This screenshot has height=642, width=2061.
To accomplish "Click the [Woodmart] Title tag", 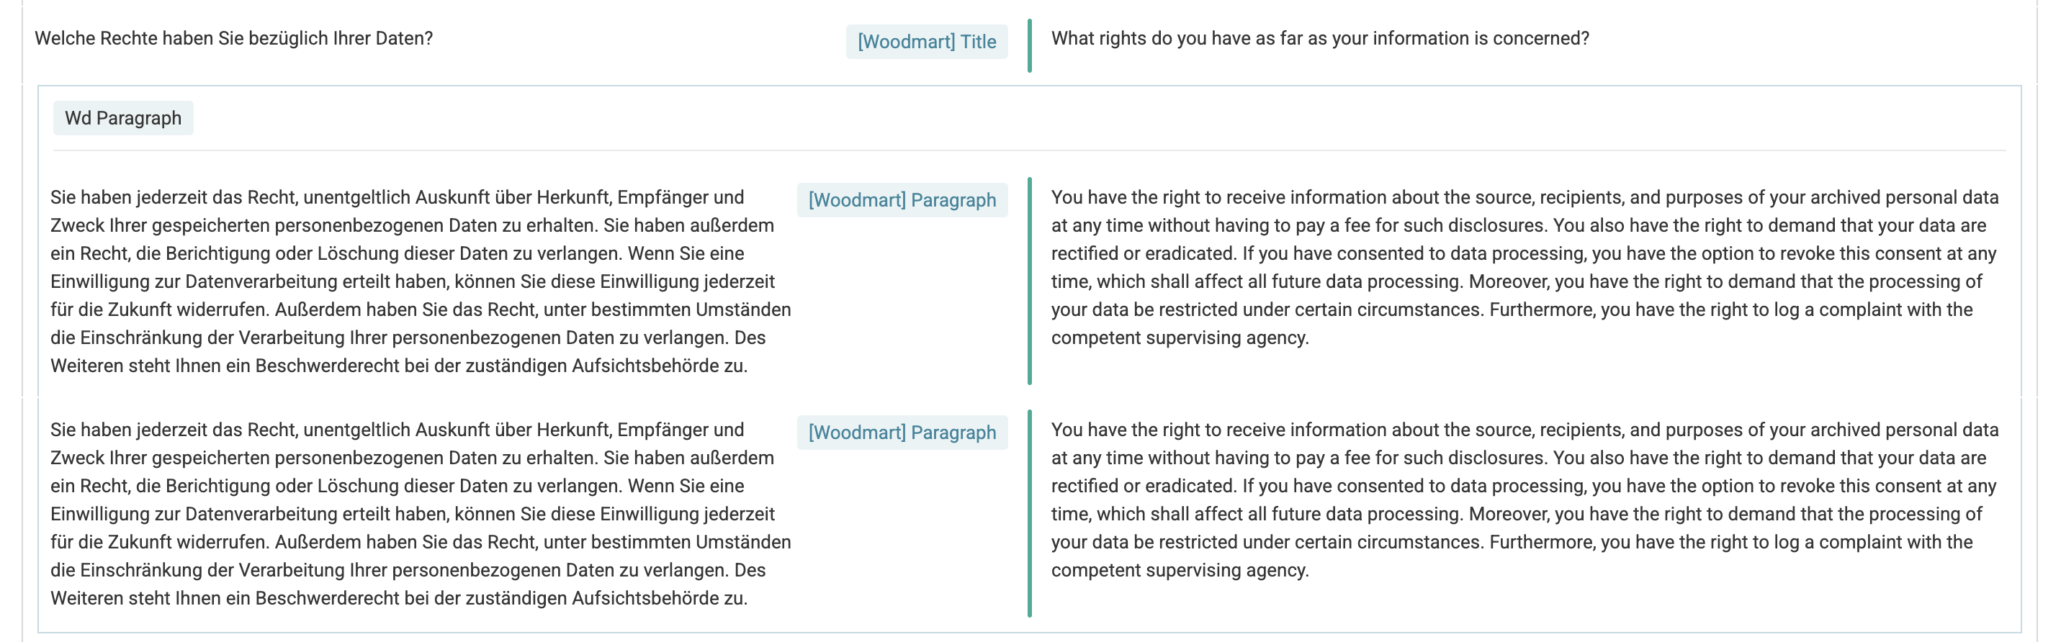I will [x=925, y=42].
